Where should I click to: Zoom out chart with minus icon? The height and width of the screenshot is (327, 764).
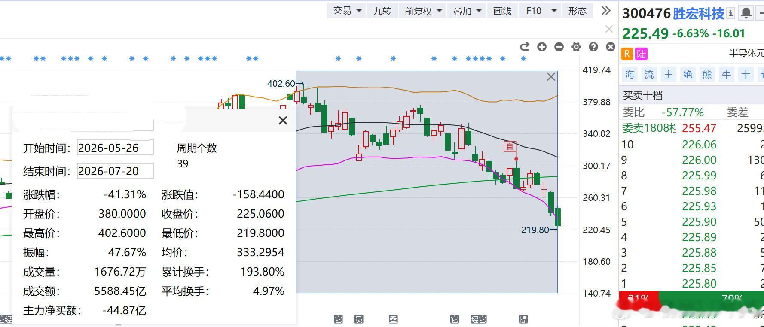[559, 47]
